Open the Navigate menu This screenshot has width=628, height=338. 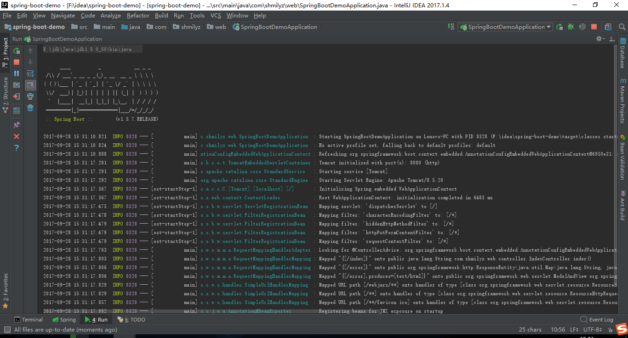63,15
